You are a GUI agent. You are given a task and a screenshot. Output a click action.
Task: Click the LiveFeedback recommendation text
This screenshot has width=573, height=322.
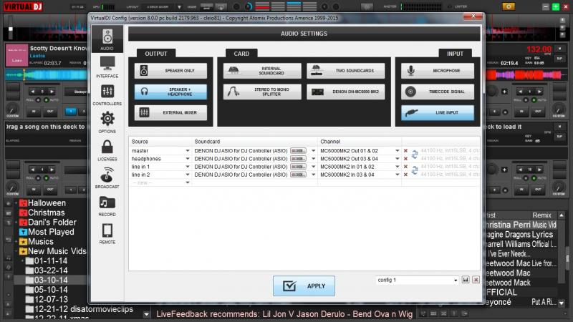(284, 314)
